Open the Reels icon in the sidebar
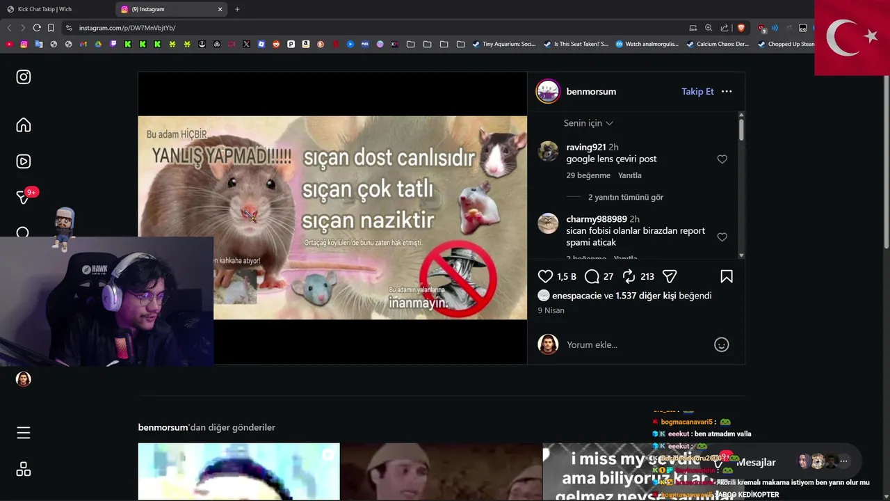The width and height of the screenshot is (890, 501). (x=24, y=161)
